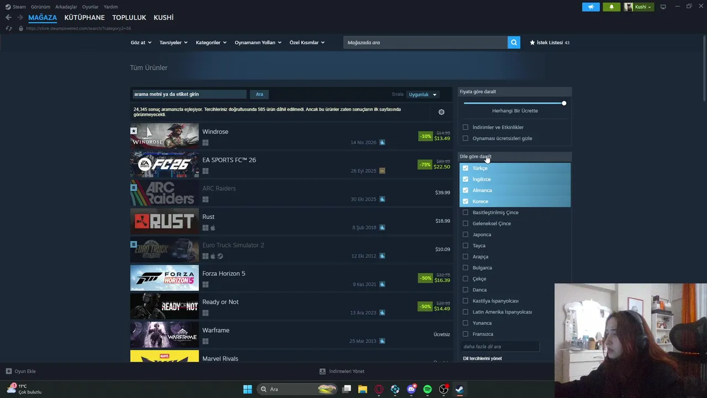Open the Özel Kısımlar dropdown

coord(307,43)
